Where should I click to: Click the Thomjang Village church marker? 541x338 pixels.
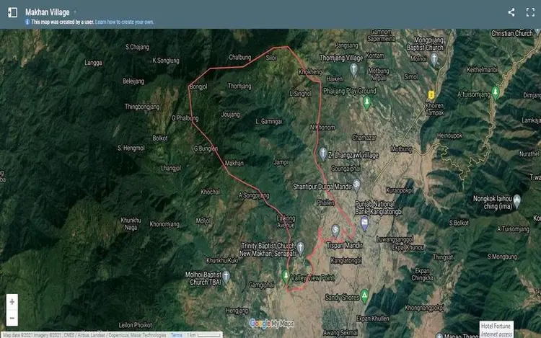(x=353, y=70)
